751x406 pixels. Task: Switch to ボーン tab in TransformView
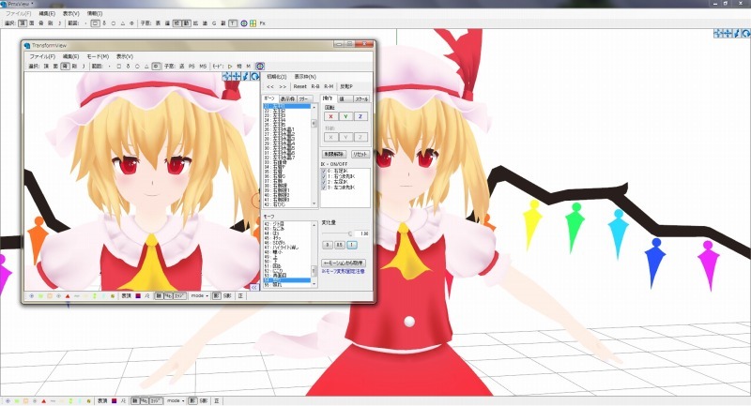point(269,98)
